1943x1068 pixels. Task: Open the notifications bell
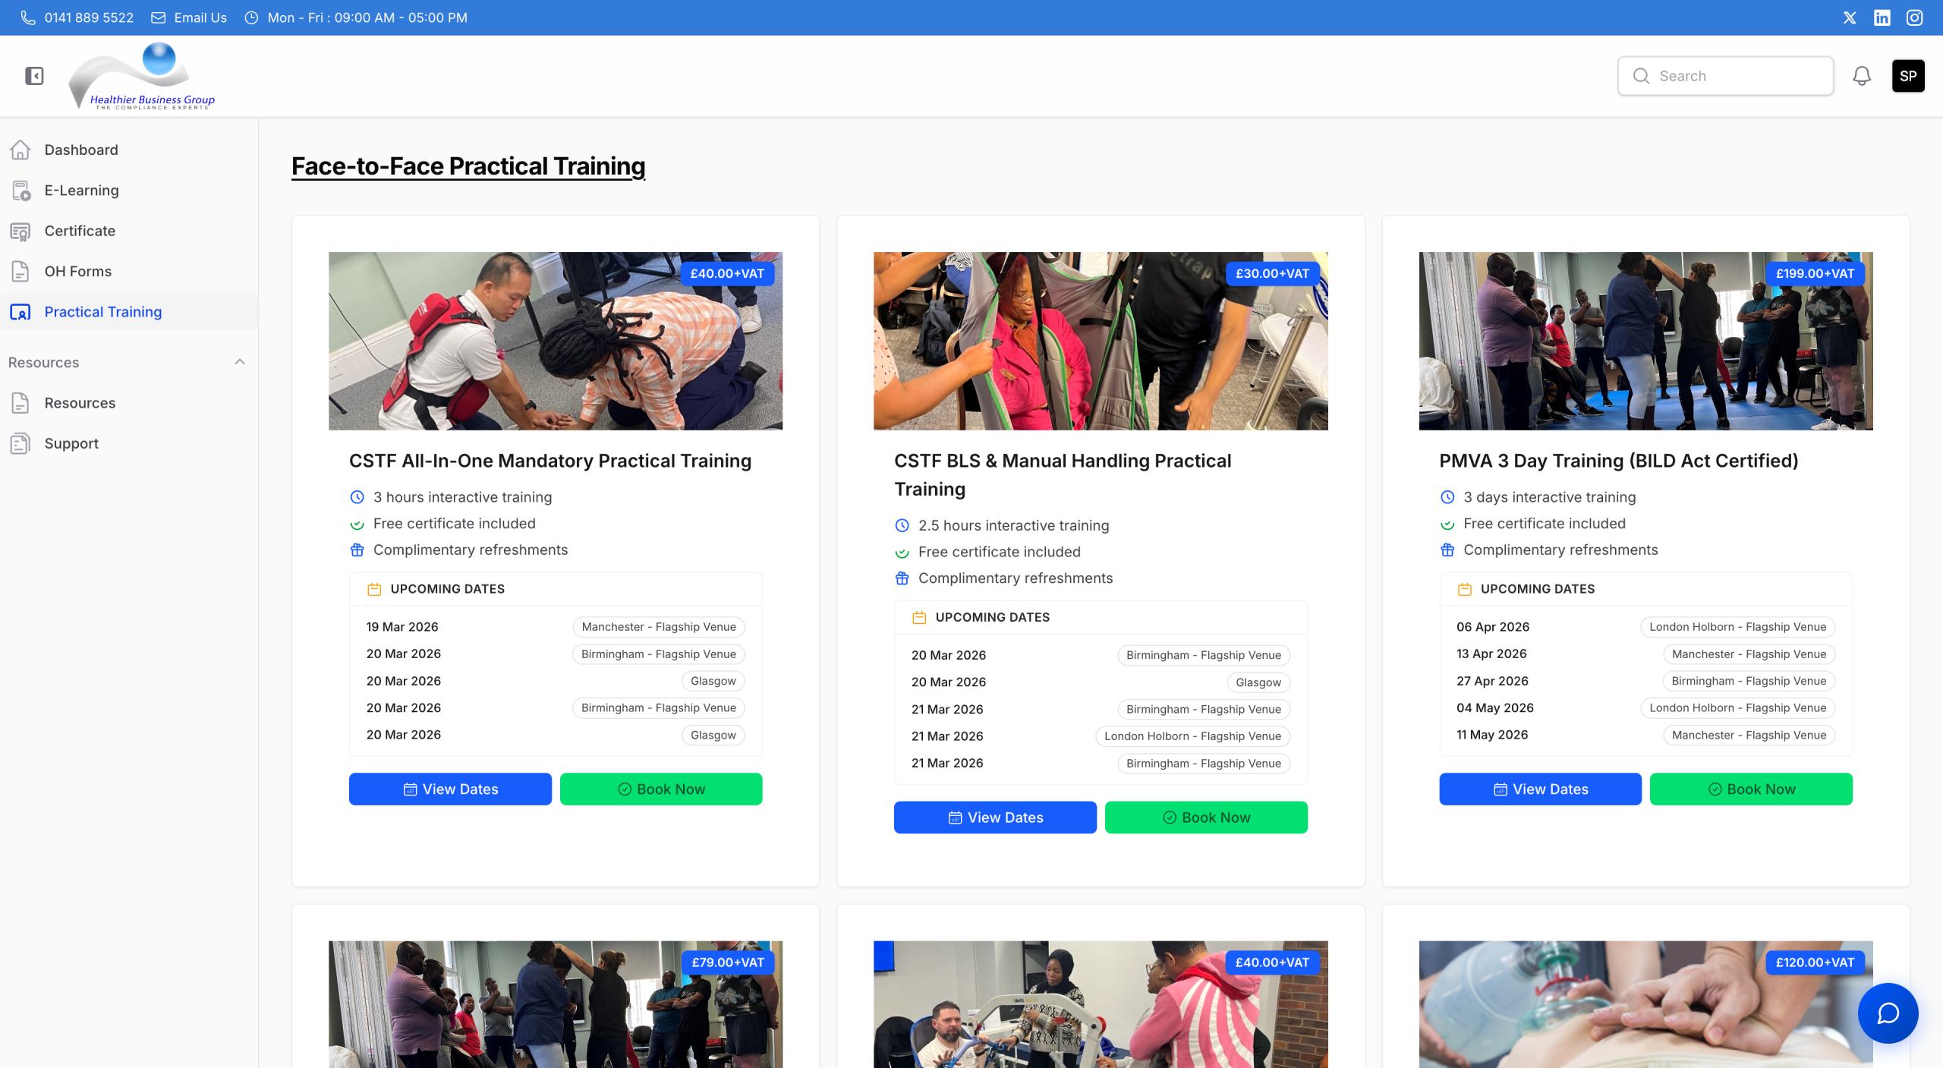(1861, 76)
